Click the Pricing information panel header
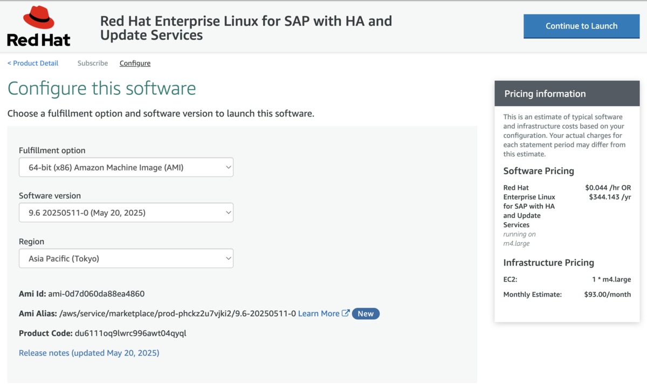Screen dimensions: 647x390 pos(567,94)
